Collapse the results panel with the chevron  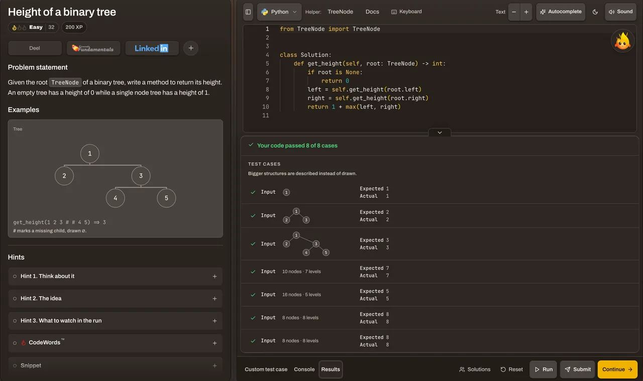pyautogui.click(x=440, y=133)
